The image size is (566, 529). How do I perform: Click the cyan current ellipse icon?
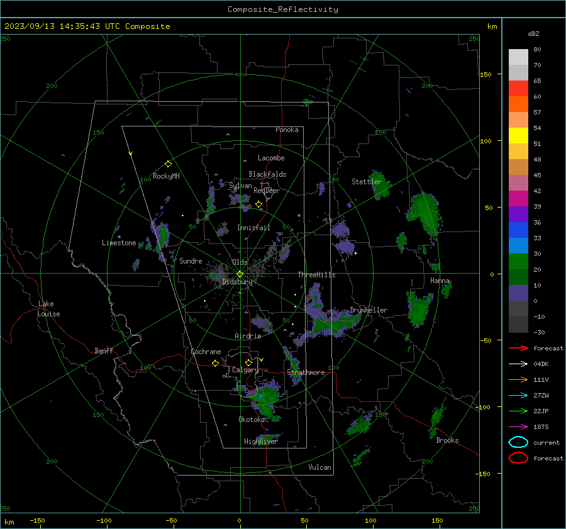[518, 442]
